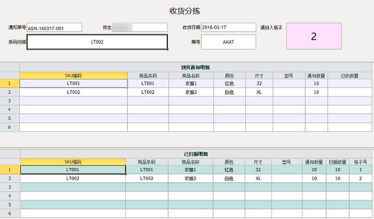Select row 1 header in arrival notice table
The width and height of the screenshot is (374, 219).
pos(9,83)
